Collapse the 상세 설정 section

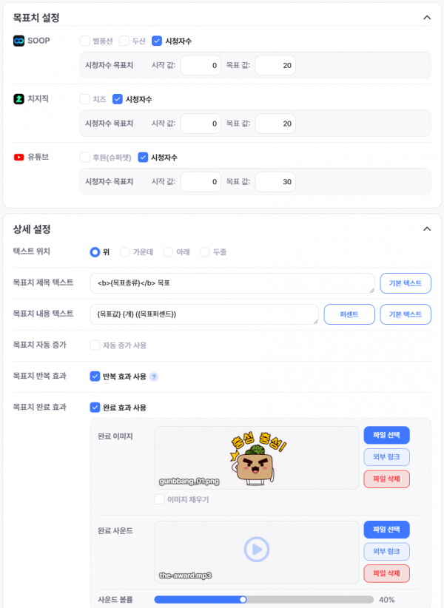(427, 229)
